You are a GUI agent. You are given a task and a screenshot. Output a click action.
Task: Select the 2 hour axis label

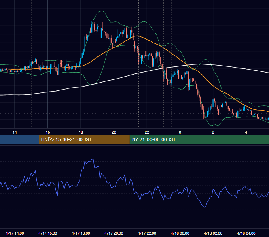click(x=213, y=132)
